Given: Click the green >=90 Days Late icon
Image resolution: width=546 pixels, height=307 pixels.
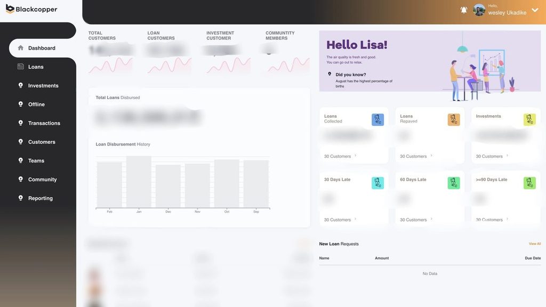Looking at the screenshot, I should coord(529,183).
